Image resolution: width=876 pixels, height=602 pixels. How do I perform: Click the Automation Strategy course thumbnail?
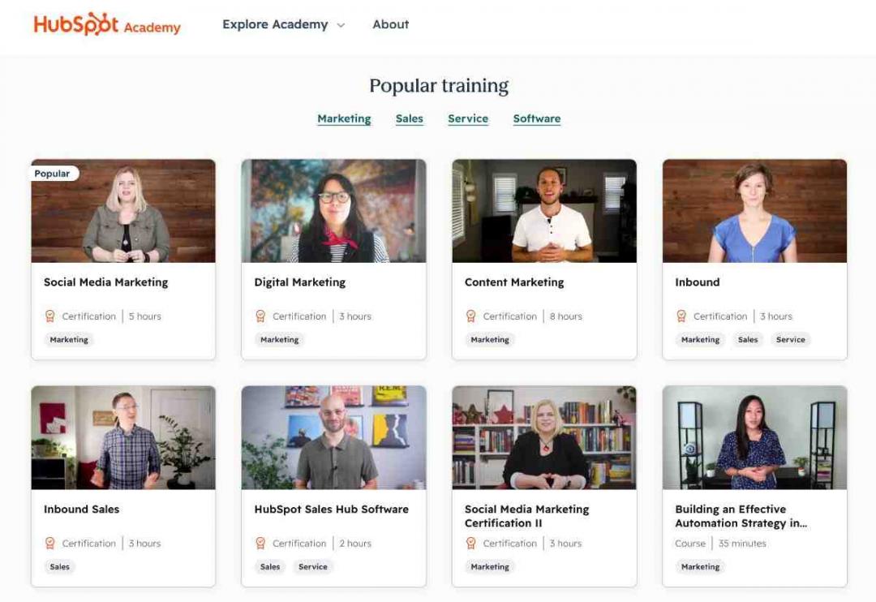click(x=755, y=437)
